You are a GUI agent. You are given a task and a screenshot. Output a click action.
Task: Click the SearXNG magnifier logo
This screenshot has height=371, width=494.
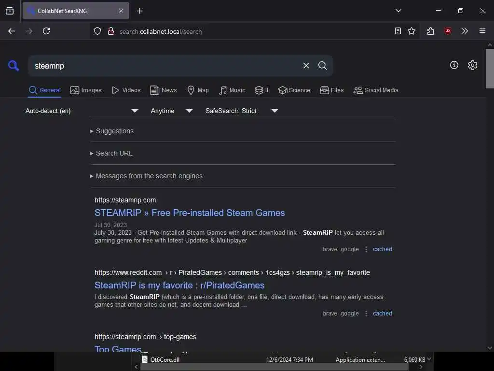14,66
